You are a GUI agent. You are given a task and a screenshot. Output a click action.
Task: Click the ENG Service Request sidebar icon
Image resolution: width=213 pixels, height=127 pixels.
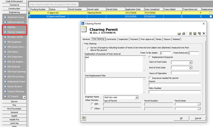tap(5, 77)
